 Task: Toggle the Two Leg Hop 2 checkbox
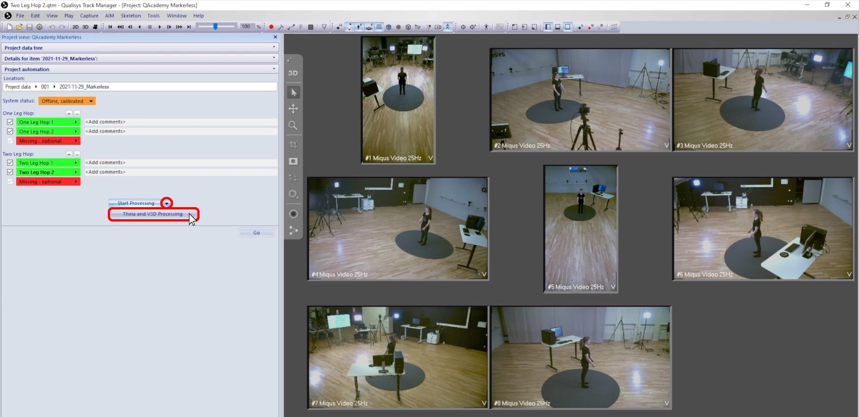pyautogui.click(x=10, y=172)
